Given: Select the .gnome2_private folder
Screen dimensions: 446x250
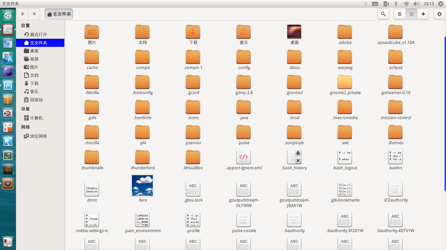Looking at the screenshot, I should click(345, 82).
